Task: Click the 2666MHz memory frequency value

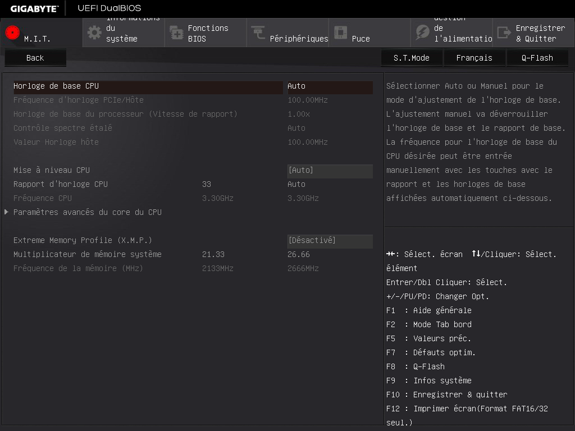Action: click(x=303, y=269)
